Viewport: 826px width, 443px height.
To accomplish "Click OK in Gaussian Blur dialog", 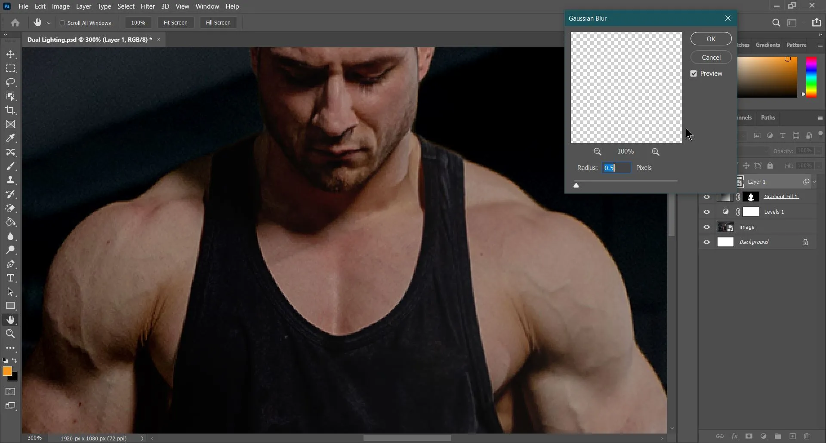I will (x=711, y=39).
